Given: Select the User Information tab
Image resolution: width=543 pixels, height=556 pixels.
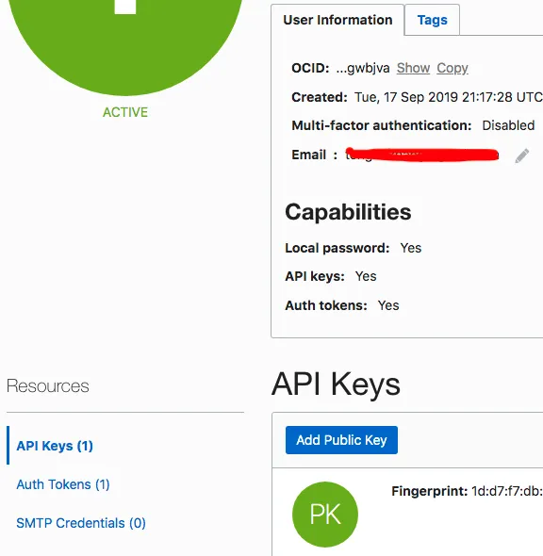Looking at the screenshot, I should point(337,20).
